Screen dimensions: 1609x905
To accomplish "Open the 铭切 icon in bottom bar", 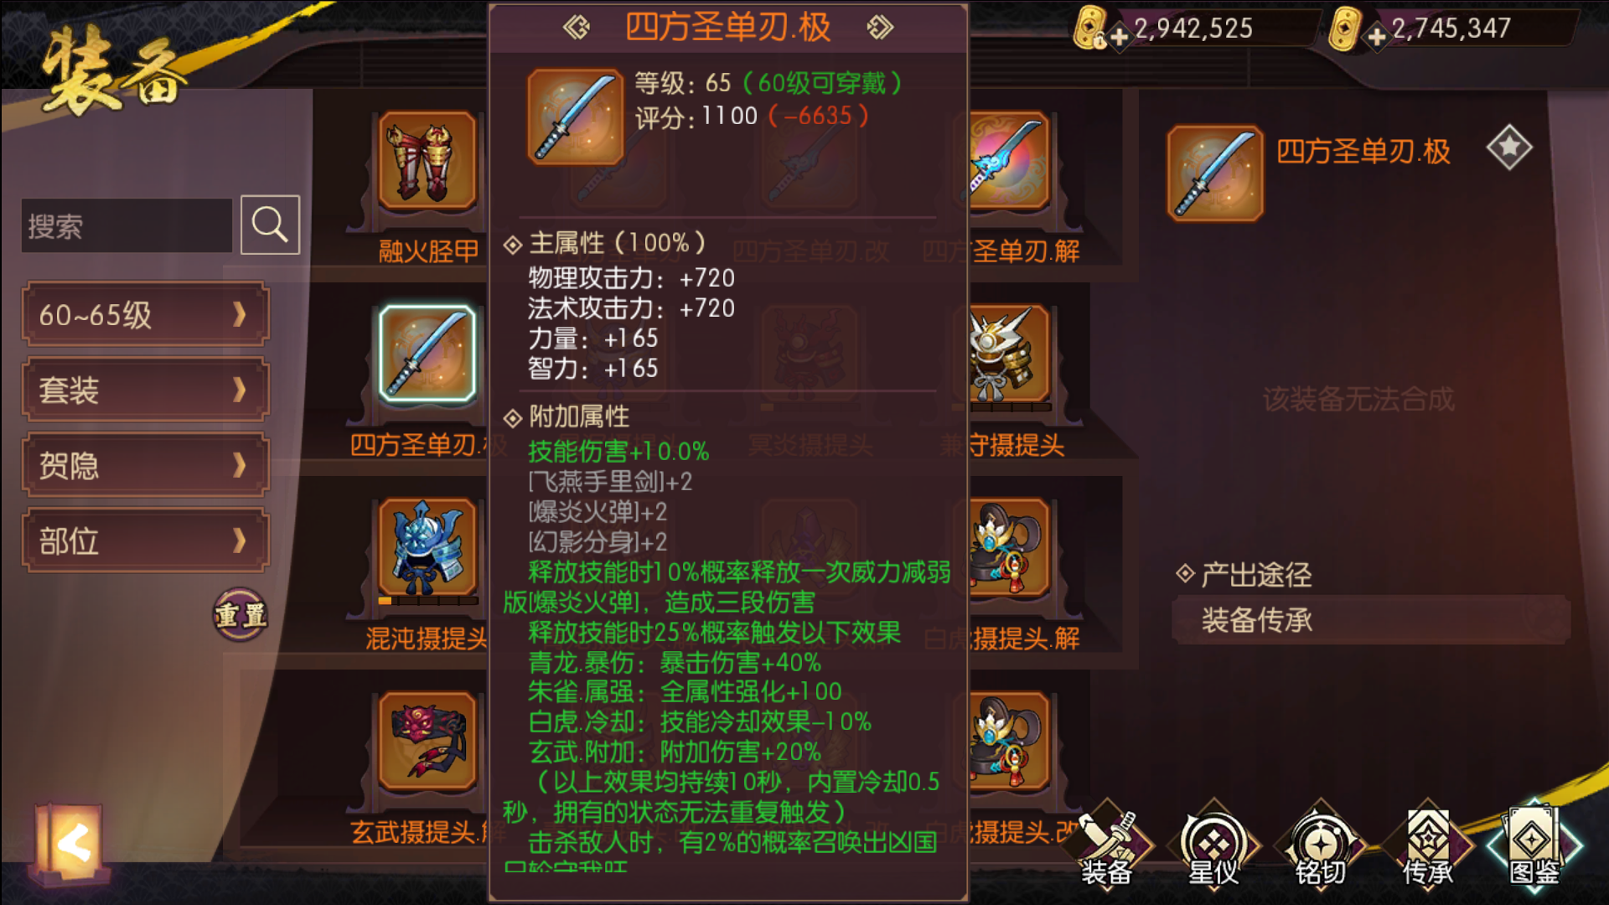I will (1321, 845).
